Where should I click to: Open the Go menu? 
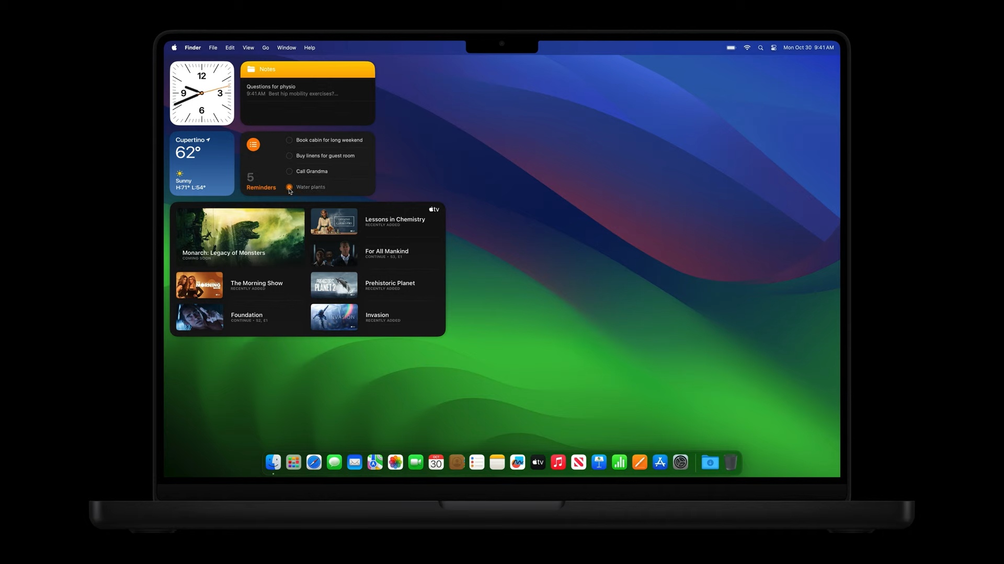pyautogui.click(x=266, y=48)
